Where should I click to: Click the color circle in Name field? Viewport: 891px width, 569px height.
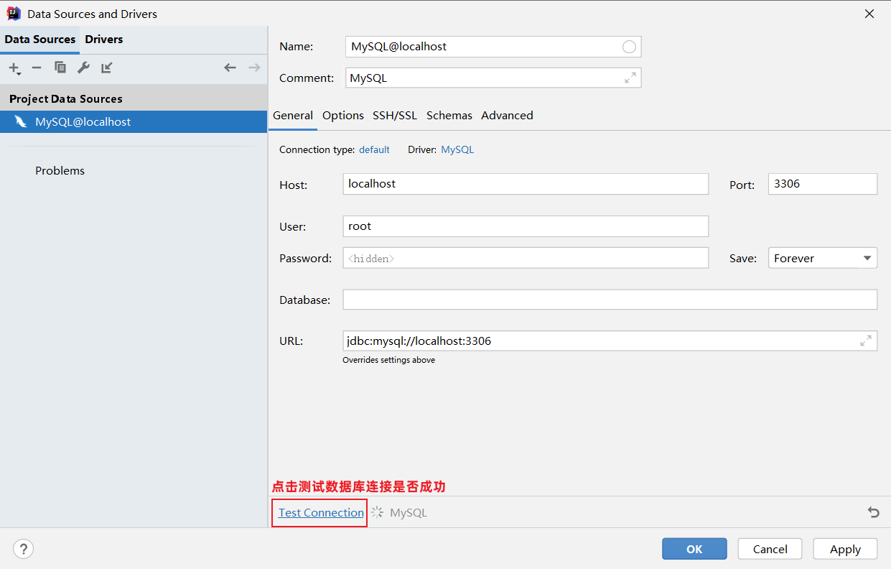click(x=629, y=47)
